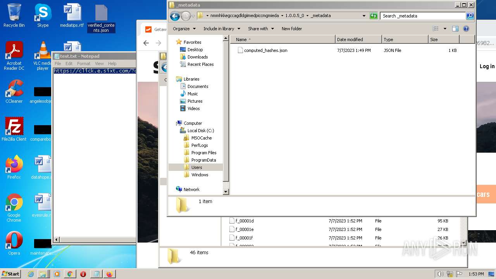Select the Pictures library

tap(195, 101)
